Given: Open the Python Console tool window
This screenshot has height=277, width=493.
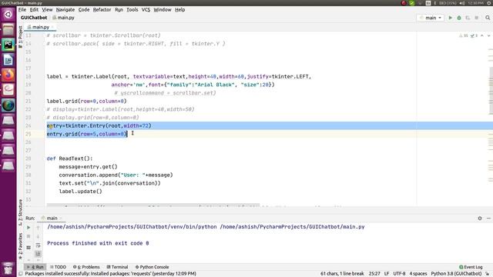Looking at the screenshot, I should 153,267.
